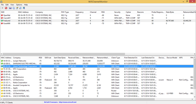Sort access points by Data Bytes header
This screenshot has height=104, width=196.
(174, 12)
